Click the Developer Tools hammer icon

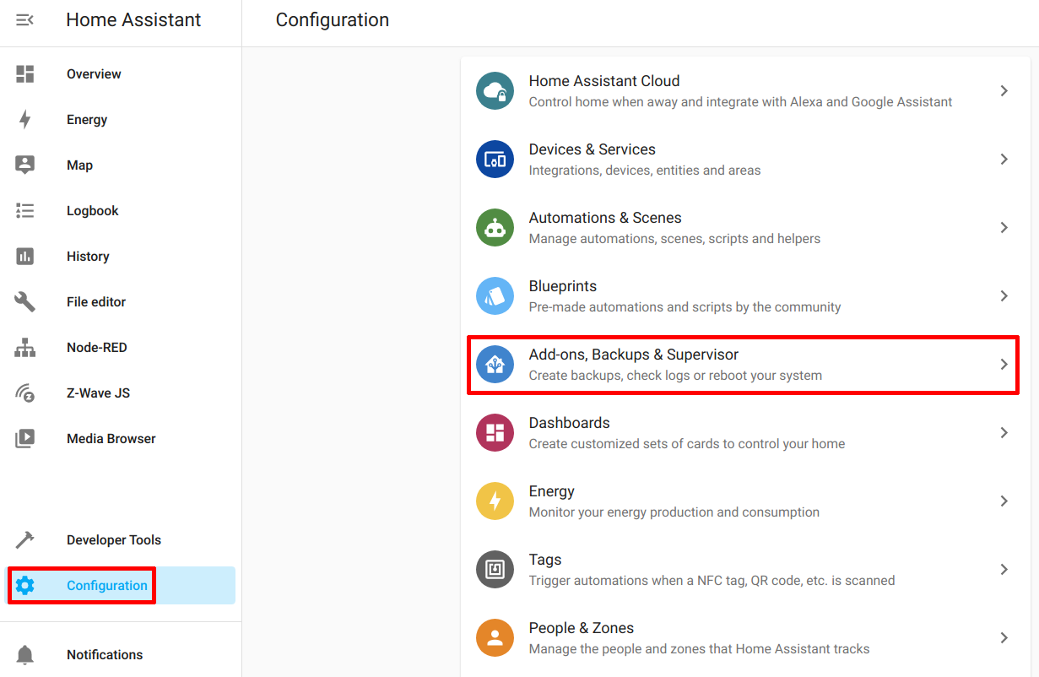[x=25, y=540]
